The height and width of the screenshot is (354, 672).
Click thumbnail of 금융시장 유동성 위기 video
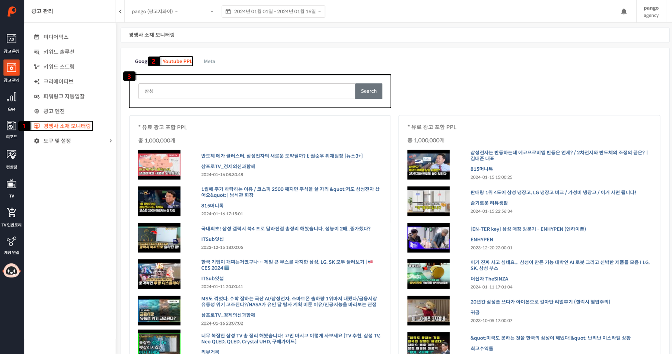(159, 310)
